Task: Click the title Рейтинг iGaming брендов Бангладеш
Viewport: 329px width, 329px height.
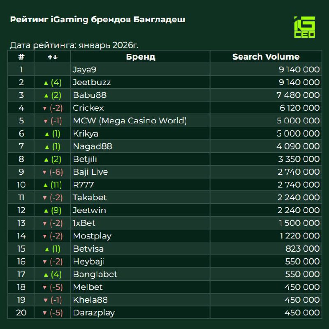Action: [x=97, y=19]
